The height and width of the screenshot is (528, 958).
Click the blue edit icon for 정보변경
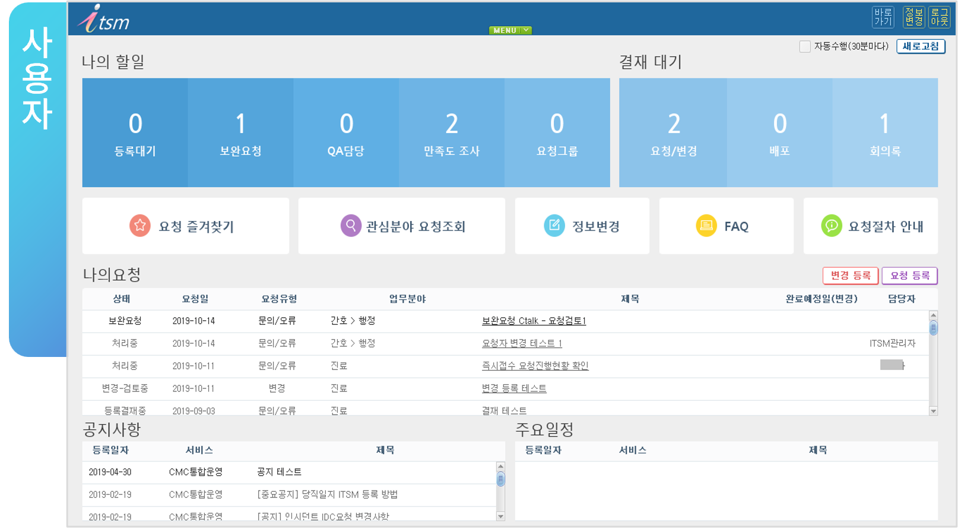tap(554, 226)
